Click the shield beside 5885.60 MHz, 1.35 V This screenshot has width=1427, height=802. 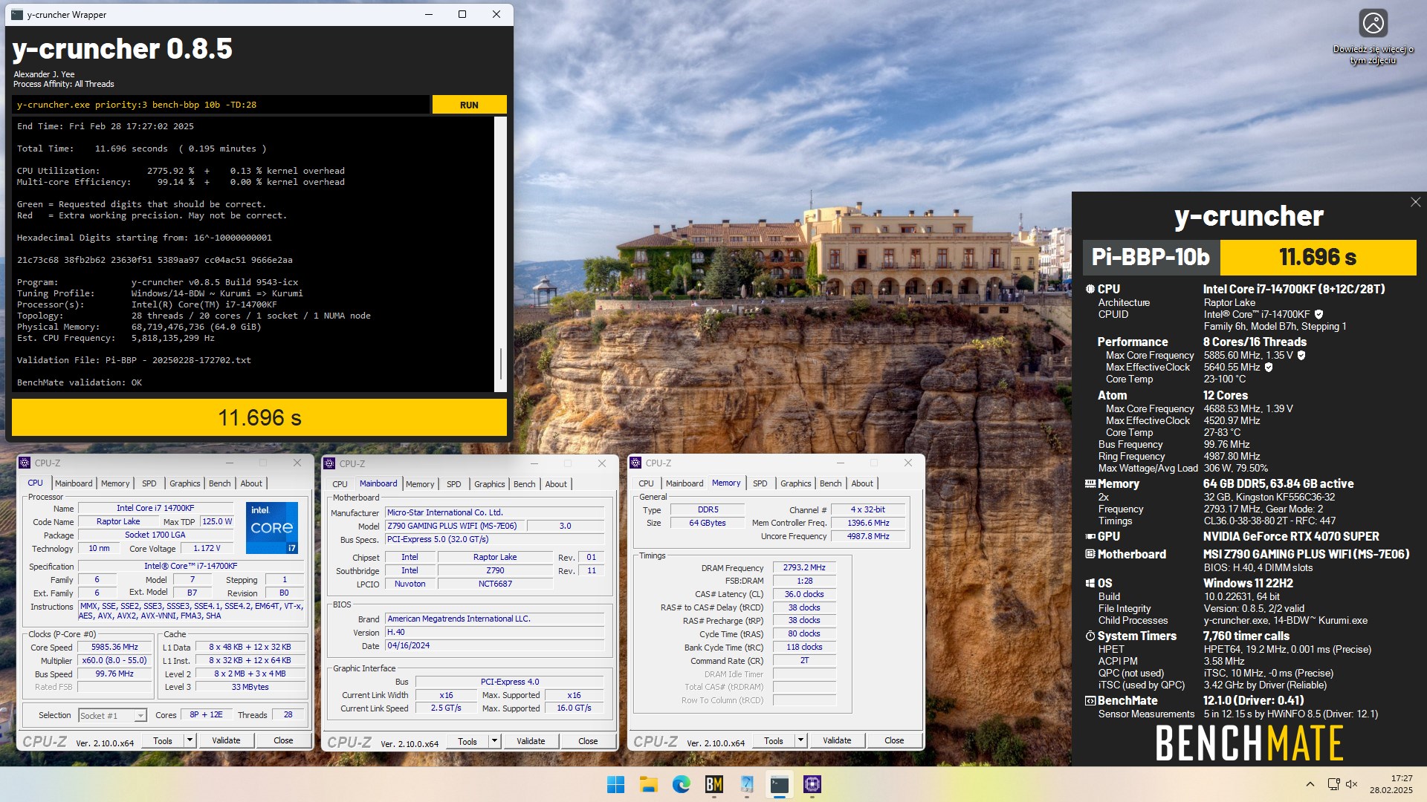(x=1301, y=355)
